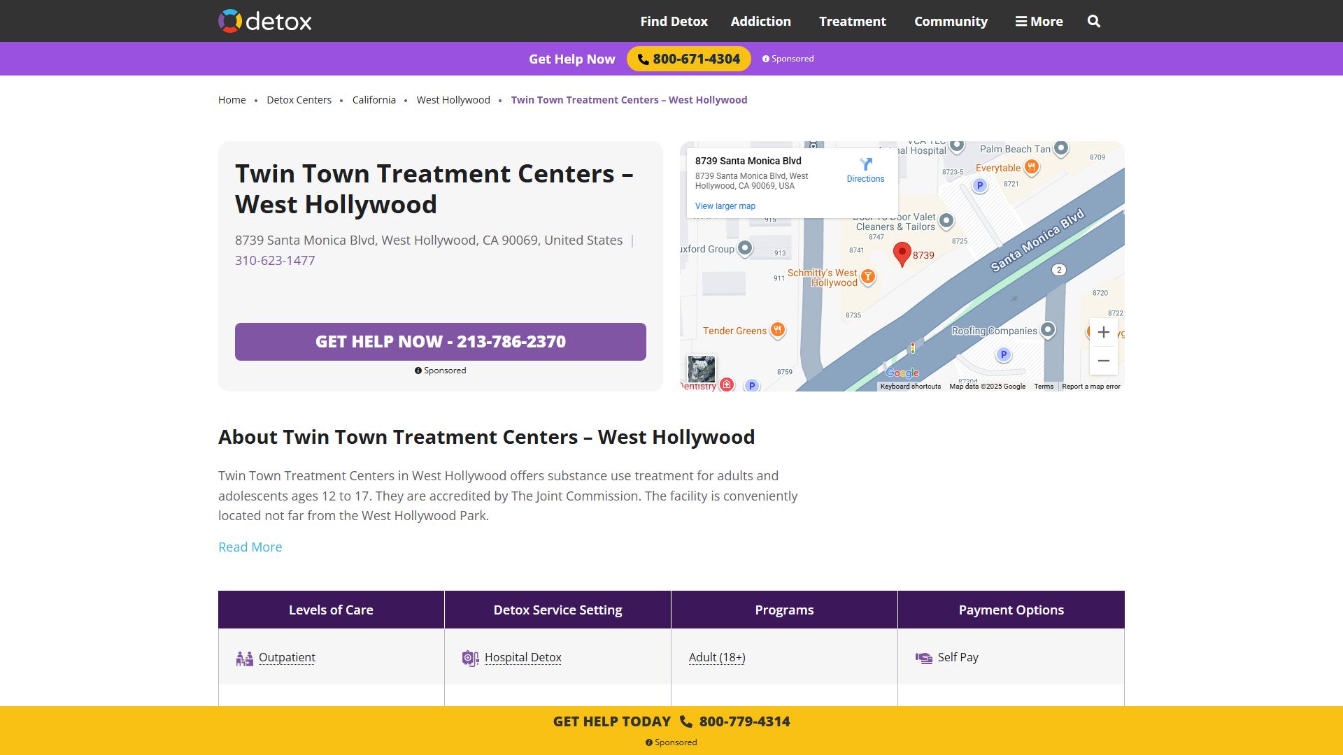Click info icon beside Sponsored under purple button

(418, 371)
